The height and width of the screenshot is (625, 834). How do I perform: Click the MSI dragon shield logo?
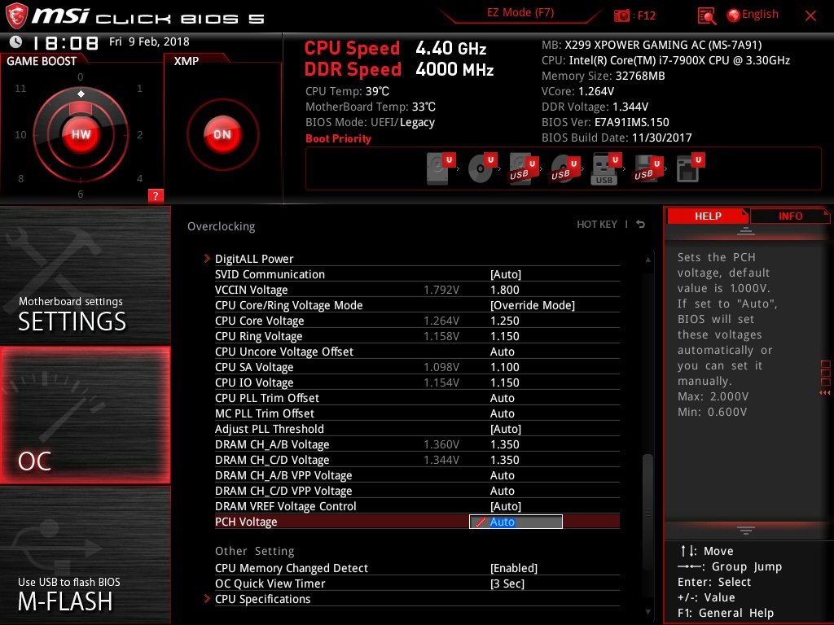click(x=16, y=15)
